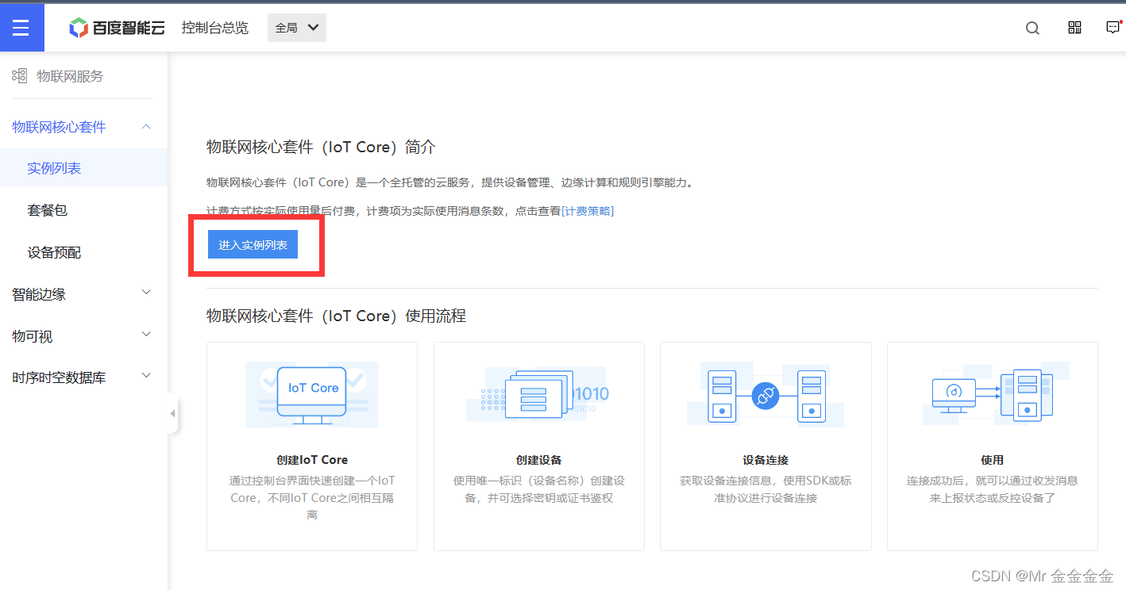
Task: Collapse the sidebar with the edge arrow
Action: pyautogui.click(x=173, y=413)
